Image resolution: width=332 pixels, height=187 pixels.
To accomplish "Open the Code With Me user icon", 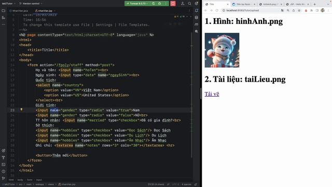I will point(183,4).
